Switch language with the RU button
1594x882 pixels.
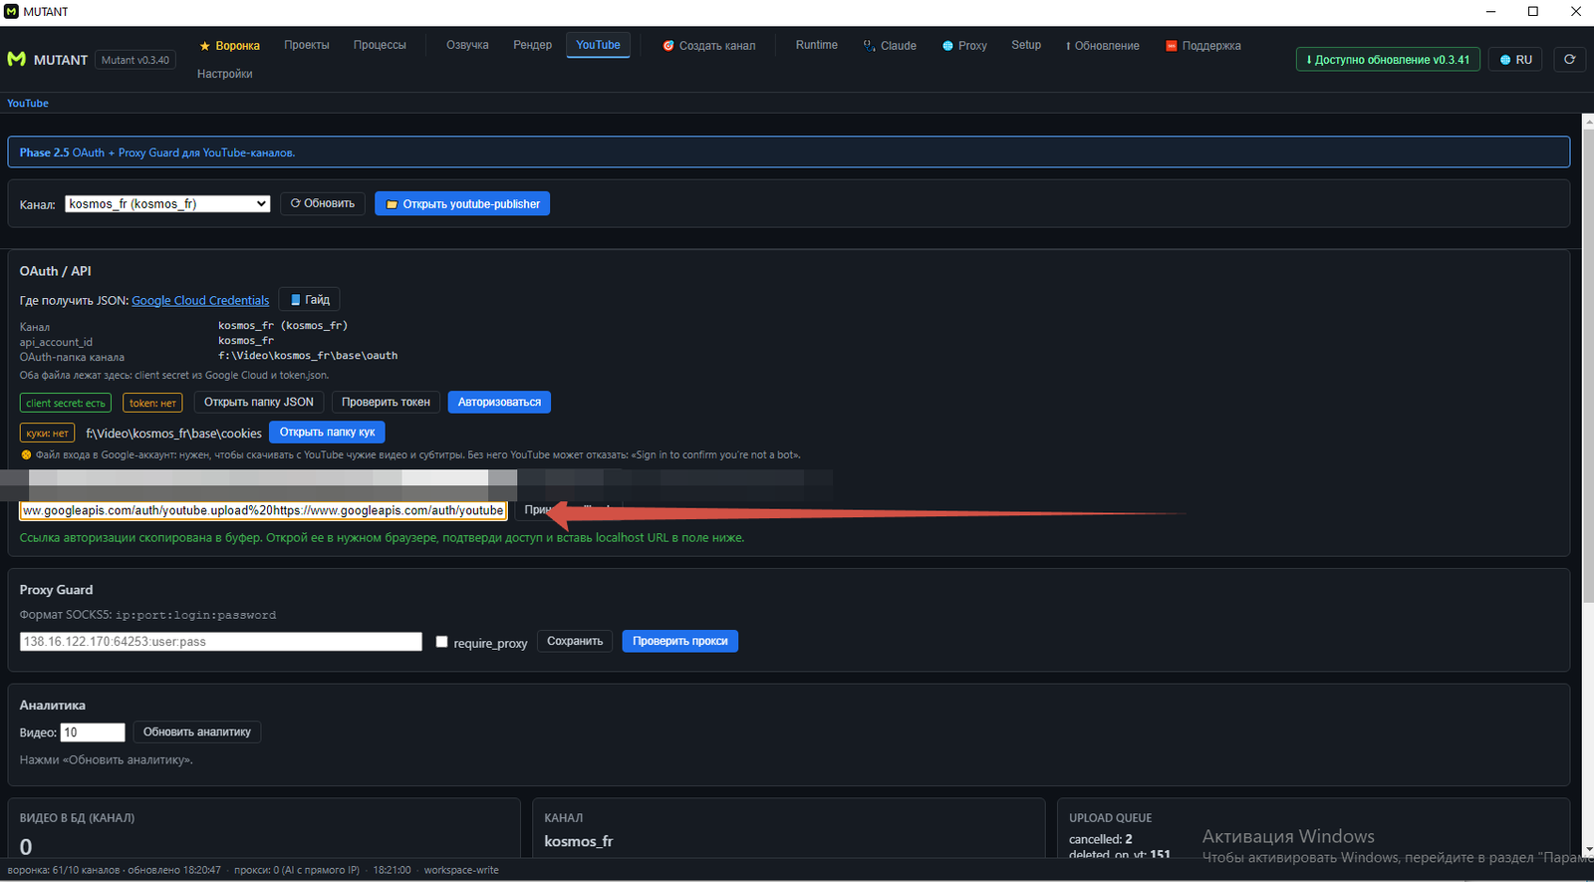1516,60
